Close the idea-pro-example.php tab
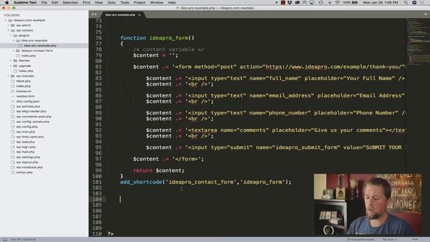This screenshot has width=430, height=242. [139, 15]
